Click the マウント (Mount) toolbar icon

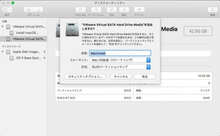click(139, 10)
